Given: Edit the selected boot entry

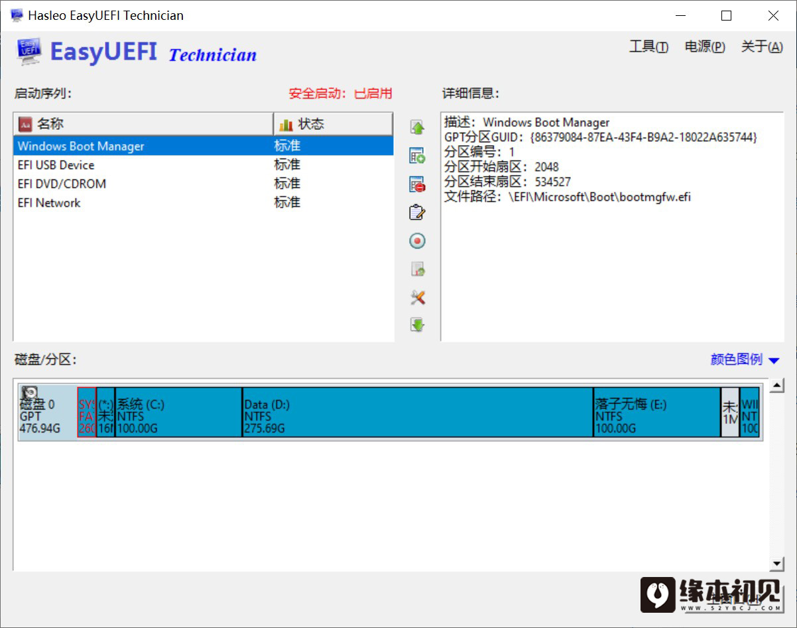Looking at the screenshot, I should click(x=417, y=213).
